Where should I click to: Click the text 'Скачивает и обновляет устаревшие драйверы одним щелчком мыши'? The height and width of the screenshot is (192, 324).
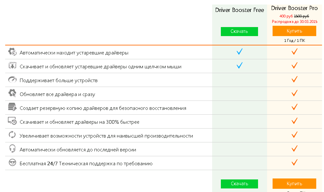101,67
